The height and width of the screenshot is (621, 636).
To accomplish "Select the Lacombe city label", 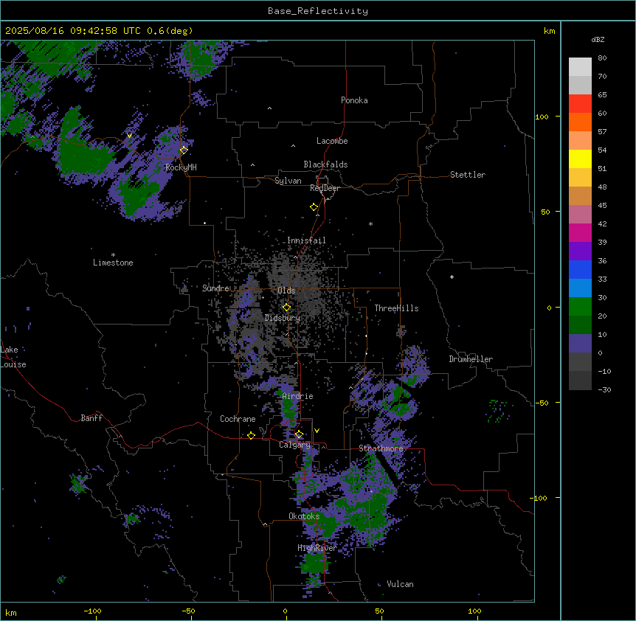I will 332,141.
